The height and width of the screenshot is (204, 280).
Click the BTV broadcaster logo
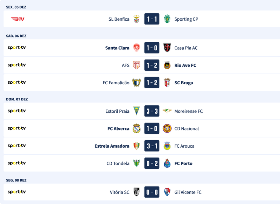[17, 19]
